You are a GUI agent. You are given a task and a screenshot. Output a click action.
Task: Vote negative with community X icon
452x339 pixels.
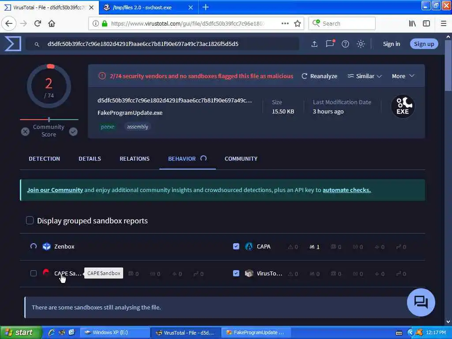click(x=25, y=132)
